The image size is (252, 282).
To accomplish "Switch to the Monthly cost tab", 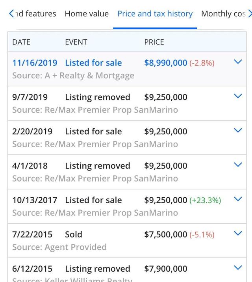I will pyautogui.click(x=223, y=14).
